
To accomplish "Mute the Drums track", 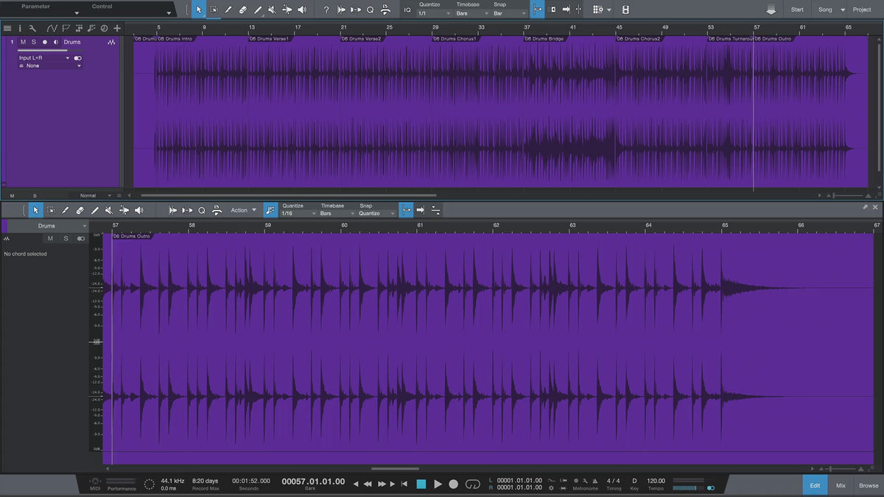I will pos(23,42).
